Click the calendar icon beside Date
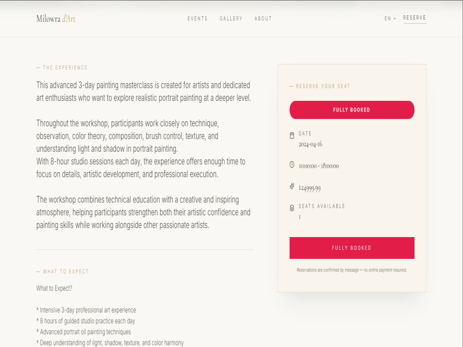This screenshot has width=463, height=347. coord(292,136)
